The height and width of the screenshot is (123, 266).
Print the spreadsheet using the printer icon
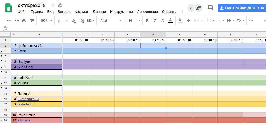pyautogui.click(x=24, y=21)
